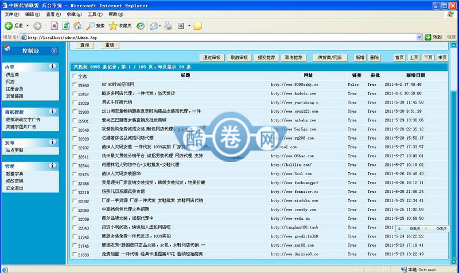Viewport: 459px width, 273px height.
Task: Click the 控制台 logo icon
Action: tap(7, 49)
